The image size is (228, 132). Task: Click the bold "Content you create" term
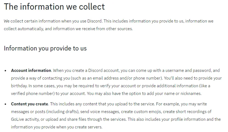click(30, 104)
